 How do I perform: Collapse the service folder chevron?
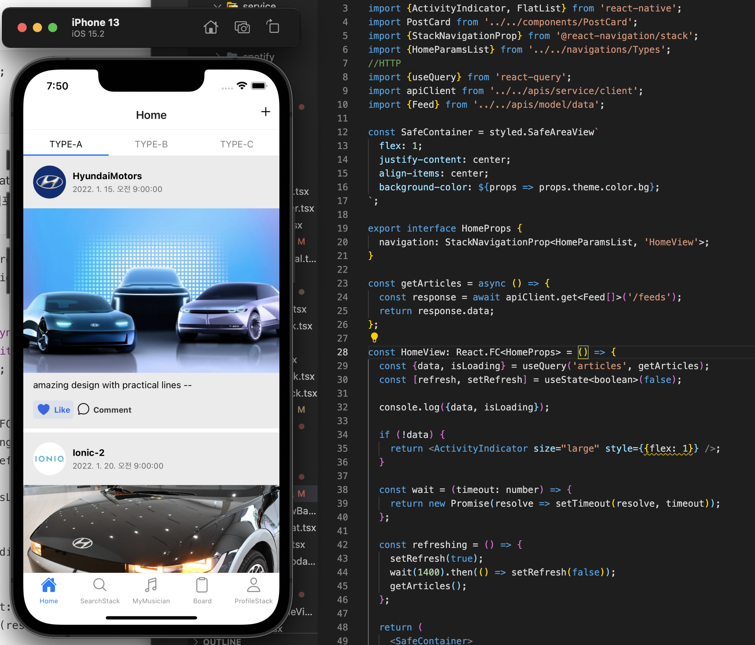(218, 5)
